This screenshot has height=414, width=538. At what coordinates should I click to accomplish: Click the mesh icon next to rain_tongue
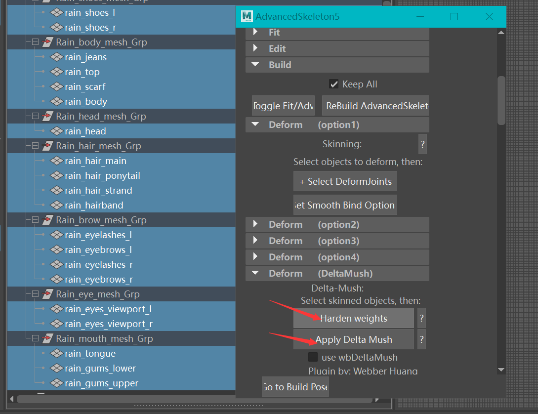point(56,353)
